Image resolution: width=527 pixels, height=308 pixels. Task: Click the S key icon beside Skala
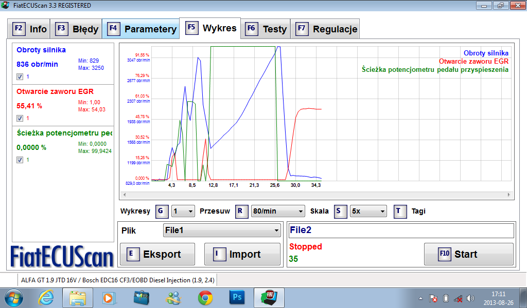coord(341,211)
